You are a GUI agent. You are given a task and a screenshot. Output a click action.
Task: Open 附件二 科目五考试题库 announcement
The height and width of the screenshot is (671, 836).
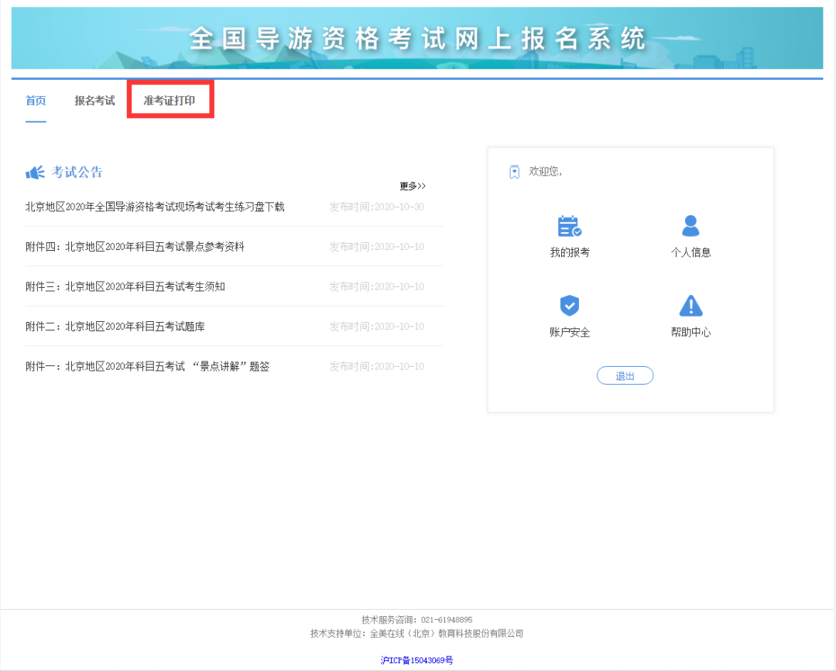click(115, 326)
